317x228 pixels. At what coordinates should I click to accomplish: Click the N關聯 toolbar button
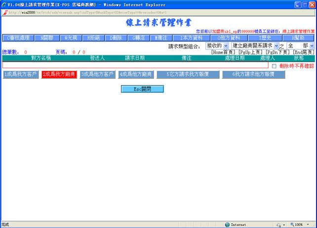pos(47,38)
